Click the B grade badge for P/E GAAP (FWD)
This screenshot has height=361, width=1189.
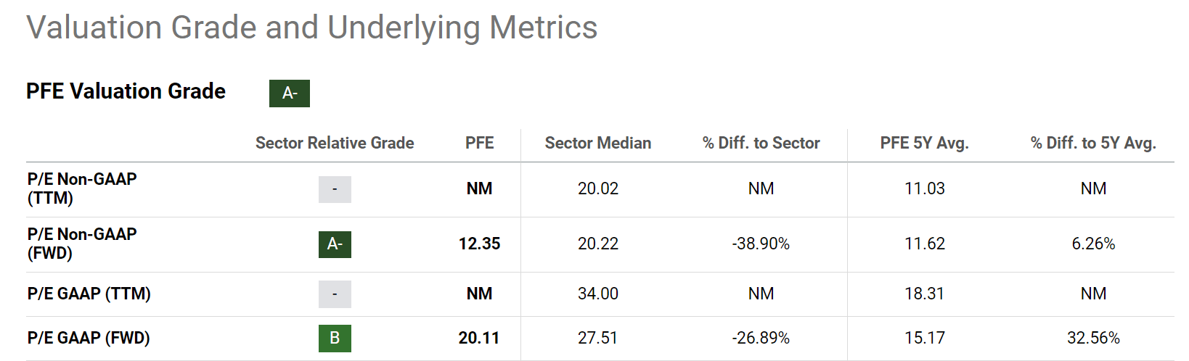[x=335, y=338]
